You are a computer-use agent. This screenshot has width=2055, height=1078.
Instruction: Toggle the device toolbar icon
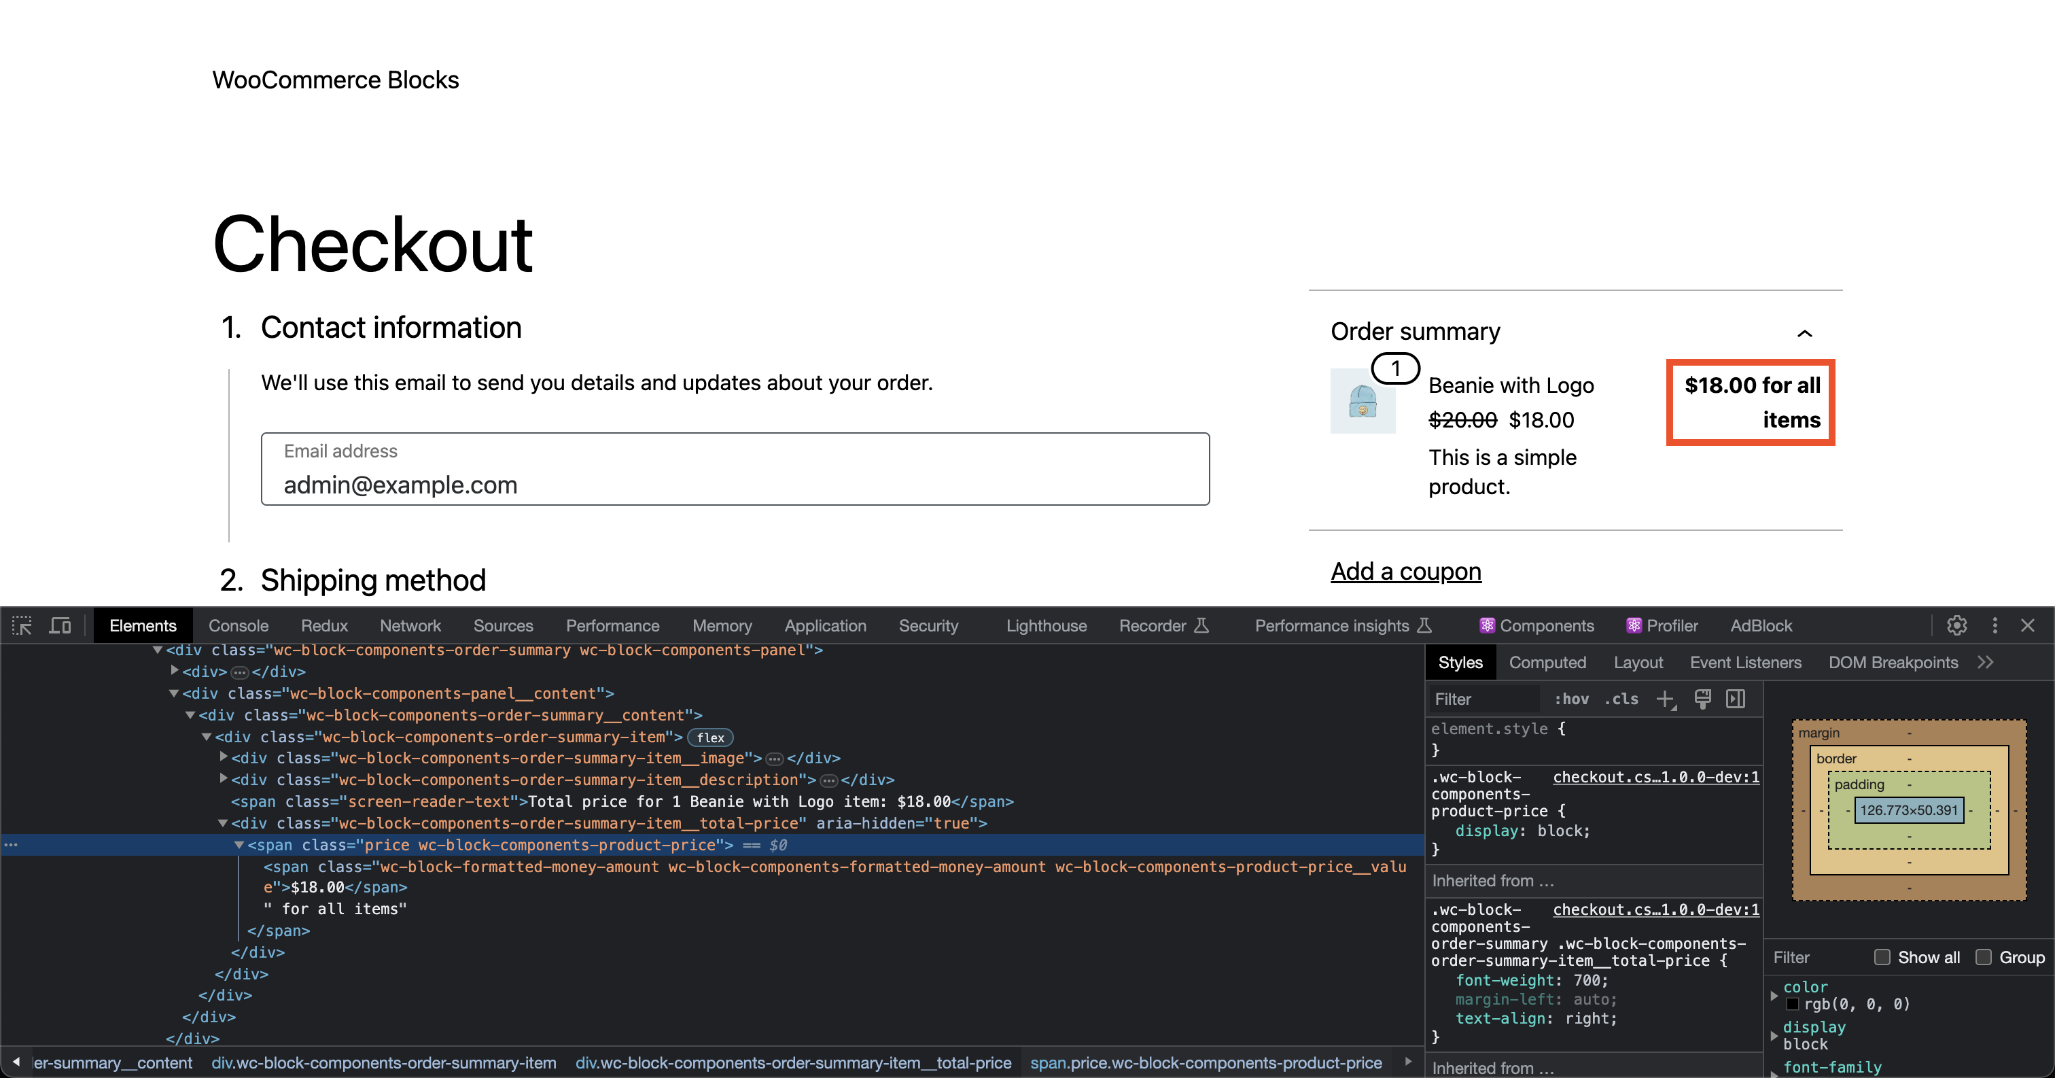pyautogui.click(x=60, y=625)
